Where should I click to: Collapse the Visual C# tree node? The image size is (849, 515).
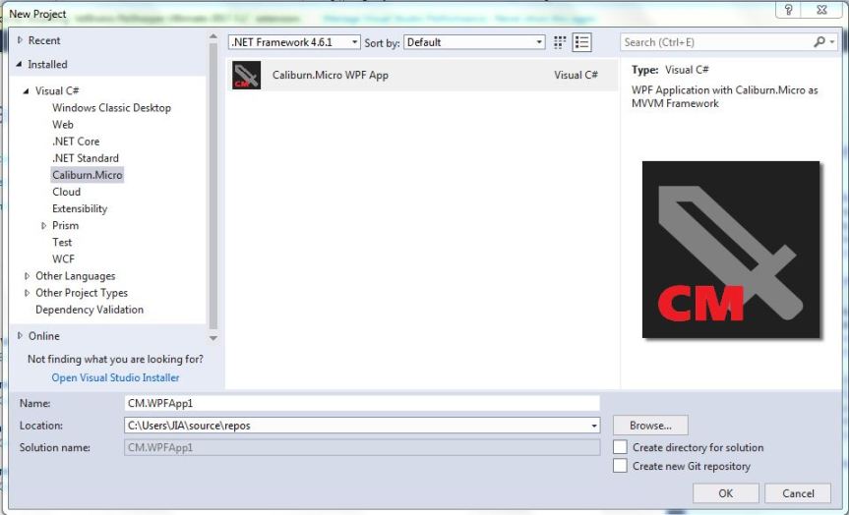(28, 91)
